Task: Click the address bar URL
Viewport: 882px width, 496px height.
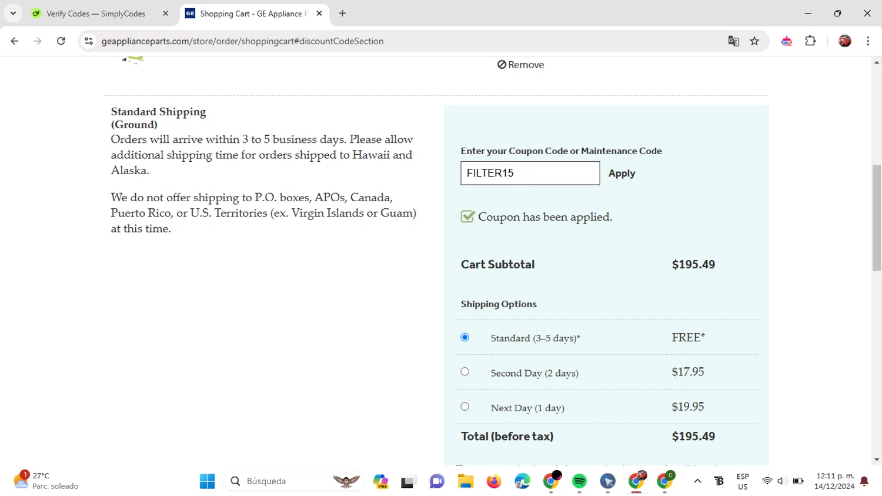Action: 242,41
